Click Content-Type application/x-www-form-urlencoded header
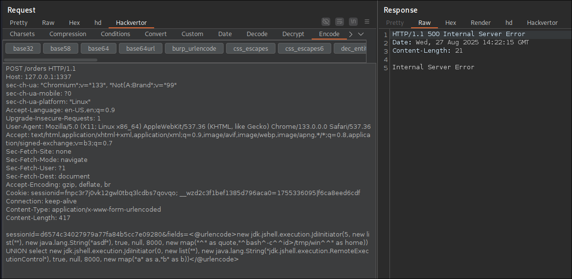572x279 pixels. (x=83, y=210)
